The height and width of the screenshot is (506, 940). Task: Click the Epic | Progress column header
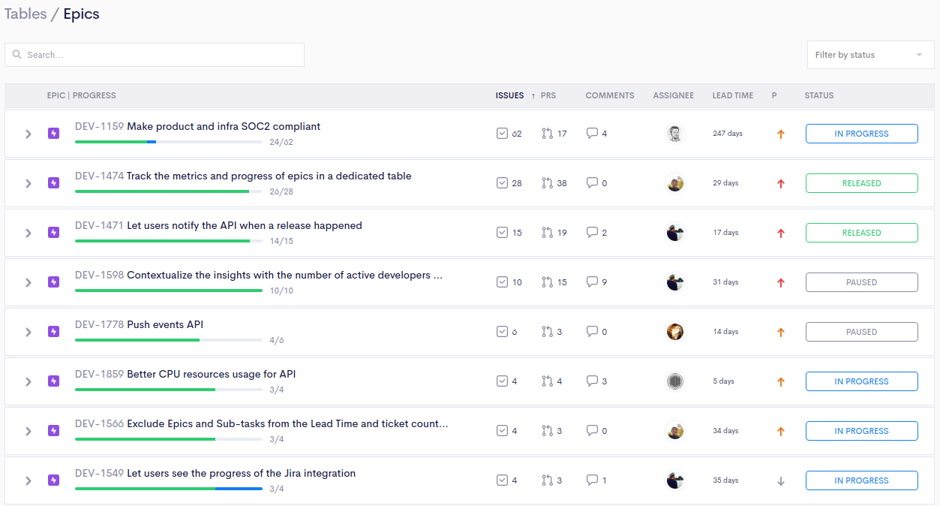coord(81,96)
